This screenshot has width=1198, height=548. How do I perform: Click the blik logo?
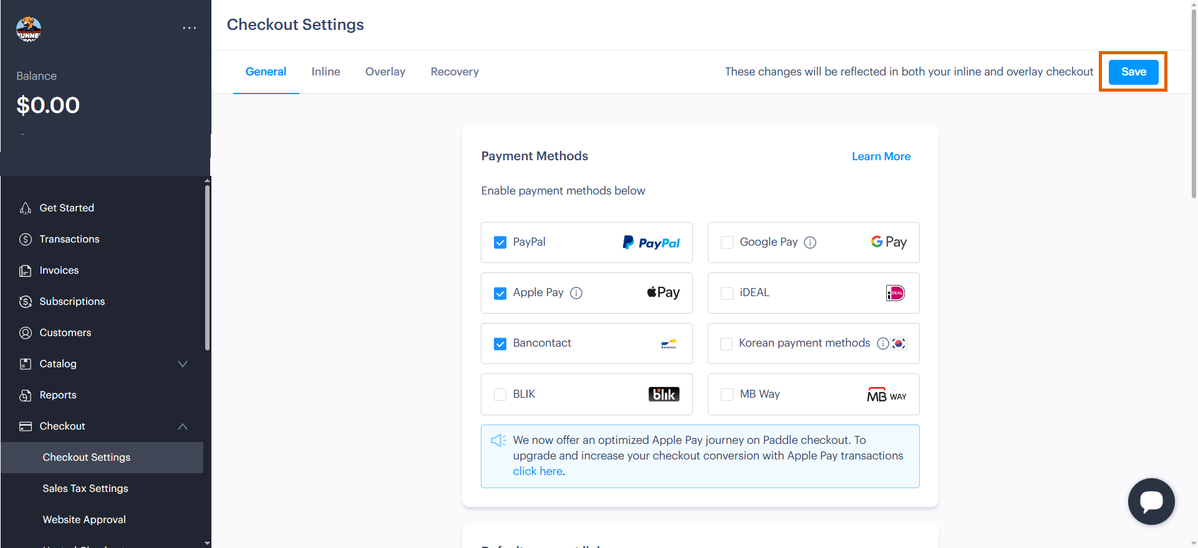coord(664,394)
